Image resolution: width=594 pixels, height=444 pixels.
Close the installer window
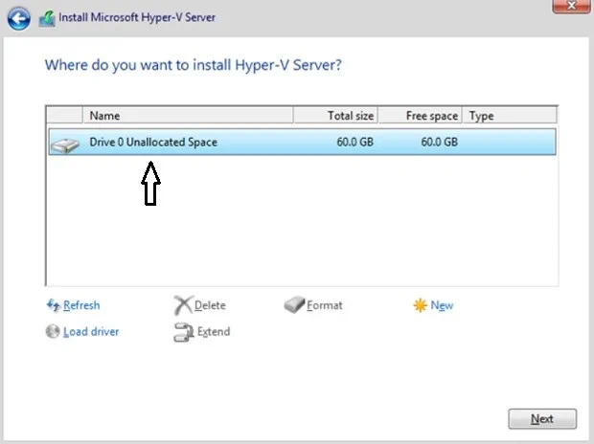tap(572, 6)
